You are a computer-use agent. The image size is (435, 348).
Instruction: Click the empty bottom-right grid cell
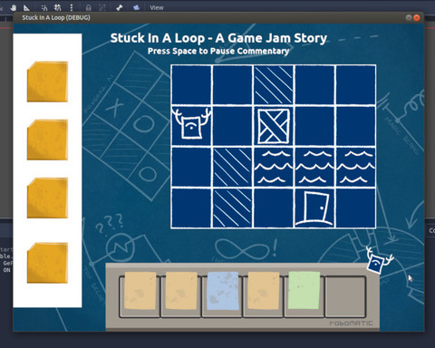point(356,208)
